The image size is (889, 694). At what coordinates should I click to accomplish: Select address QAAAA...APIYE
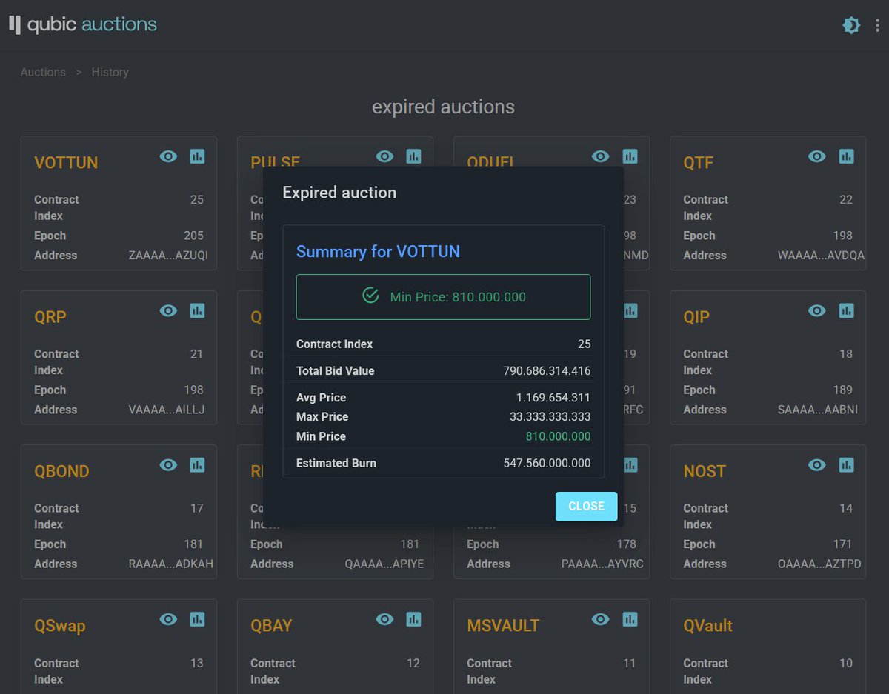[384, 564]
